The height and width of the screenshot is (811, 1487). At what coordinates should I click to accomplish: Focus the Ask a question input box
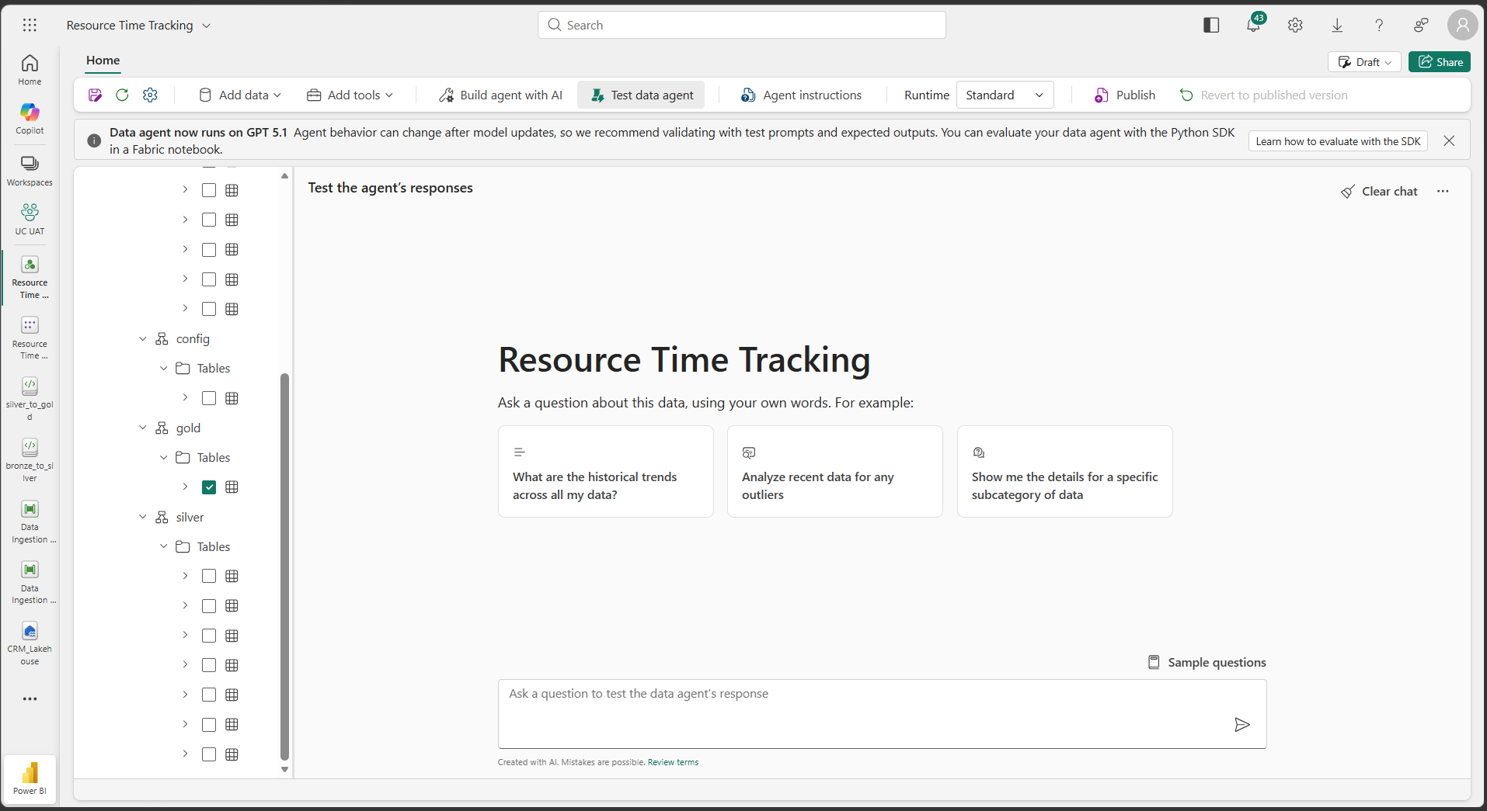tap(882, 714)
